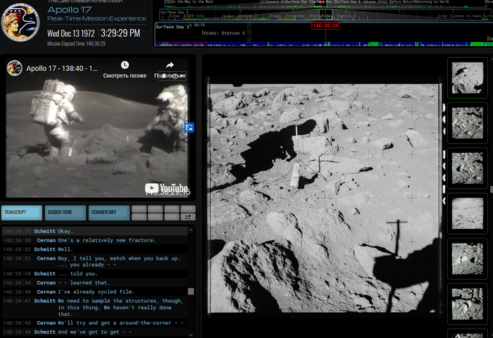Click the 'Video: Station 5' timeline segment
Viewport: 493px width, 338px height.
pyautogui.click(x=224, y=33)
